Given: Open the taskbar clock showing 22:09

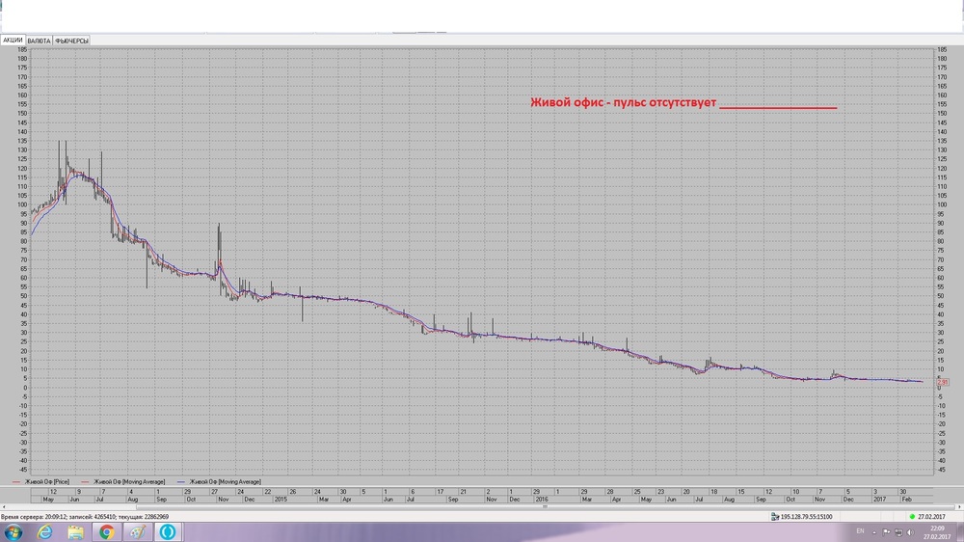Looking at the screenshot, I should 937,532.
